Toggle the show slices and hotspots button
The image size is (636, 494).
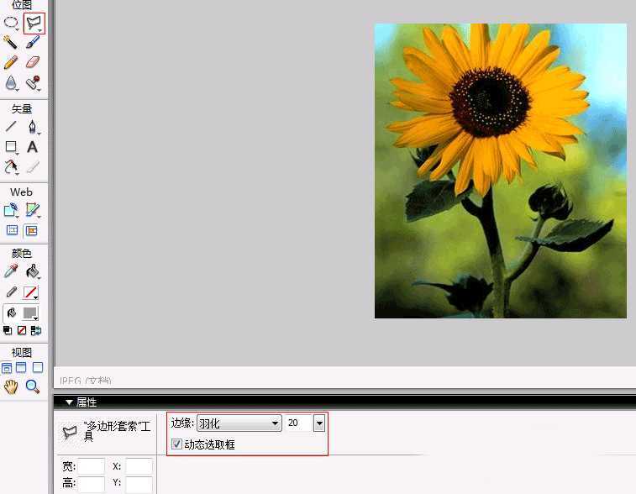(x=32, y=230)
